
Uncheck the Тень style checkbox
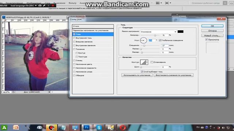pos(74,34)
